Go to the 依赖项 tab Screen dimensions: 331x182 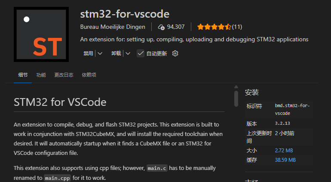(89, 75)
